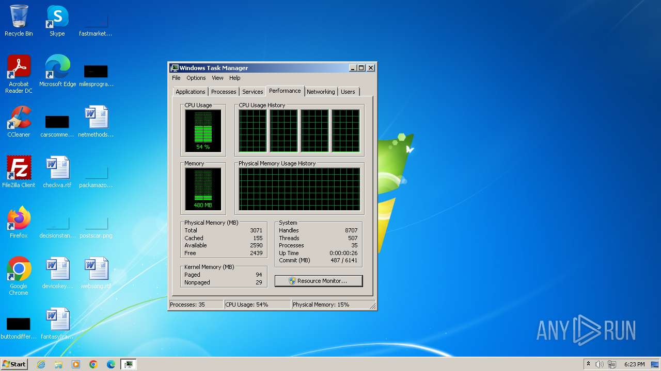Click the Physical Memory Usage History graph

300,189
